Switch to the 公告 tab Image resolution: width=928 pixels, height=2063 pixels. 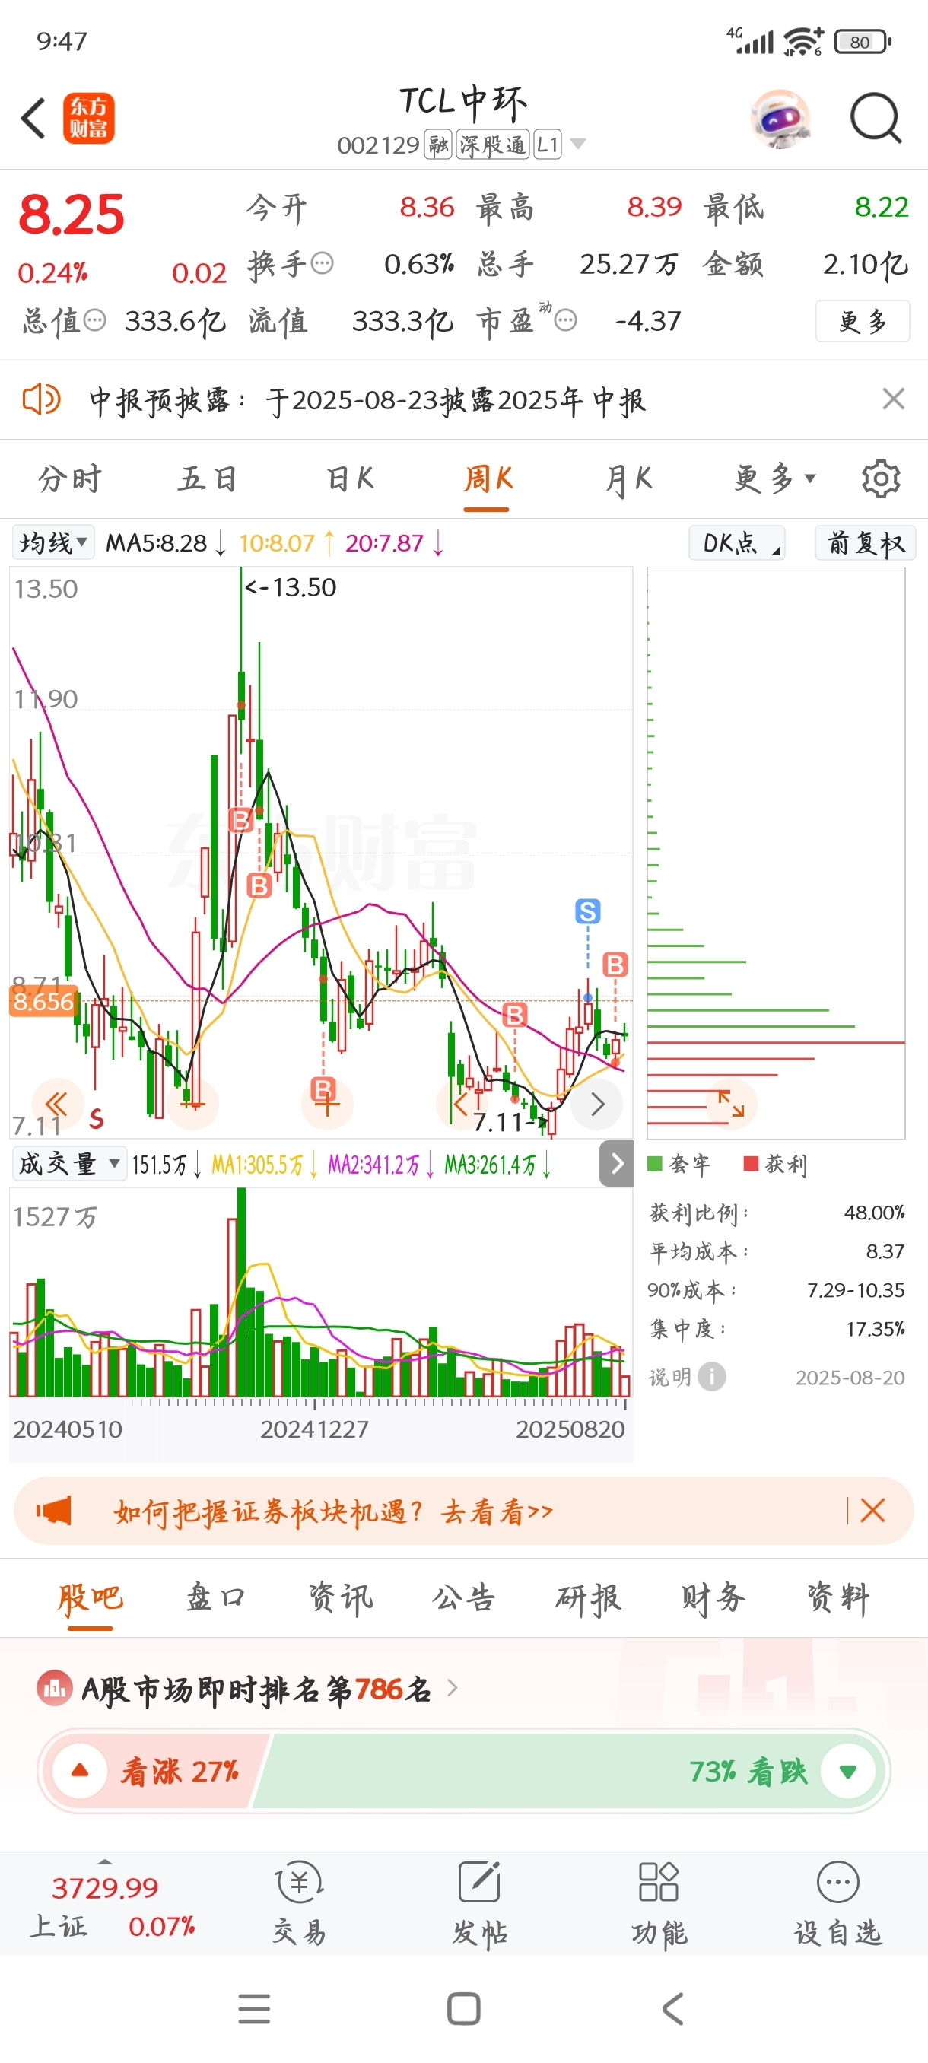coord(463,1598)
